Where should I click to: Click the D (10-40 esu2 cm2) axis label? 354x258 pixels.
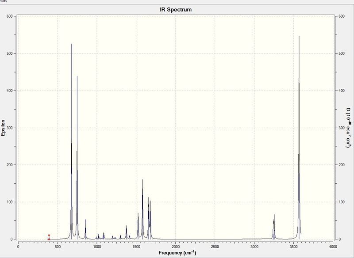click(x=349, y=128)
